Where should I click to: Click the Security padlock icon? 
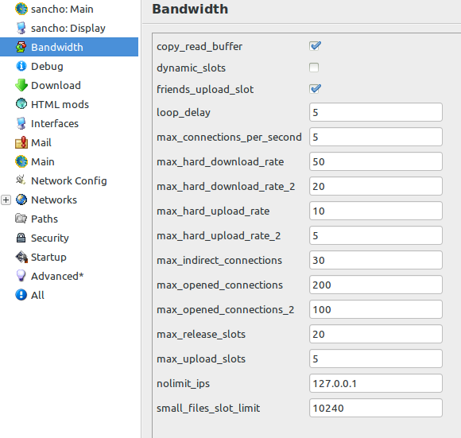click(x=21, y=238)
